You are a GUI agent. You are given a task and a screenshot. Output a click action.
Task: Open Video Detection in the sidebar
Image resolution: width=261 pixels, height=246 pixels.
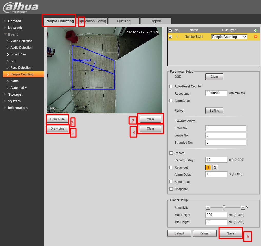(21, 41)
